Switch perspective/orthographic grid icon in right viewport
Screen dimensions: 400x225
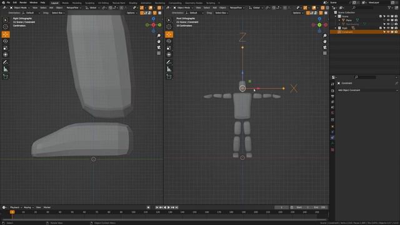325,53
